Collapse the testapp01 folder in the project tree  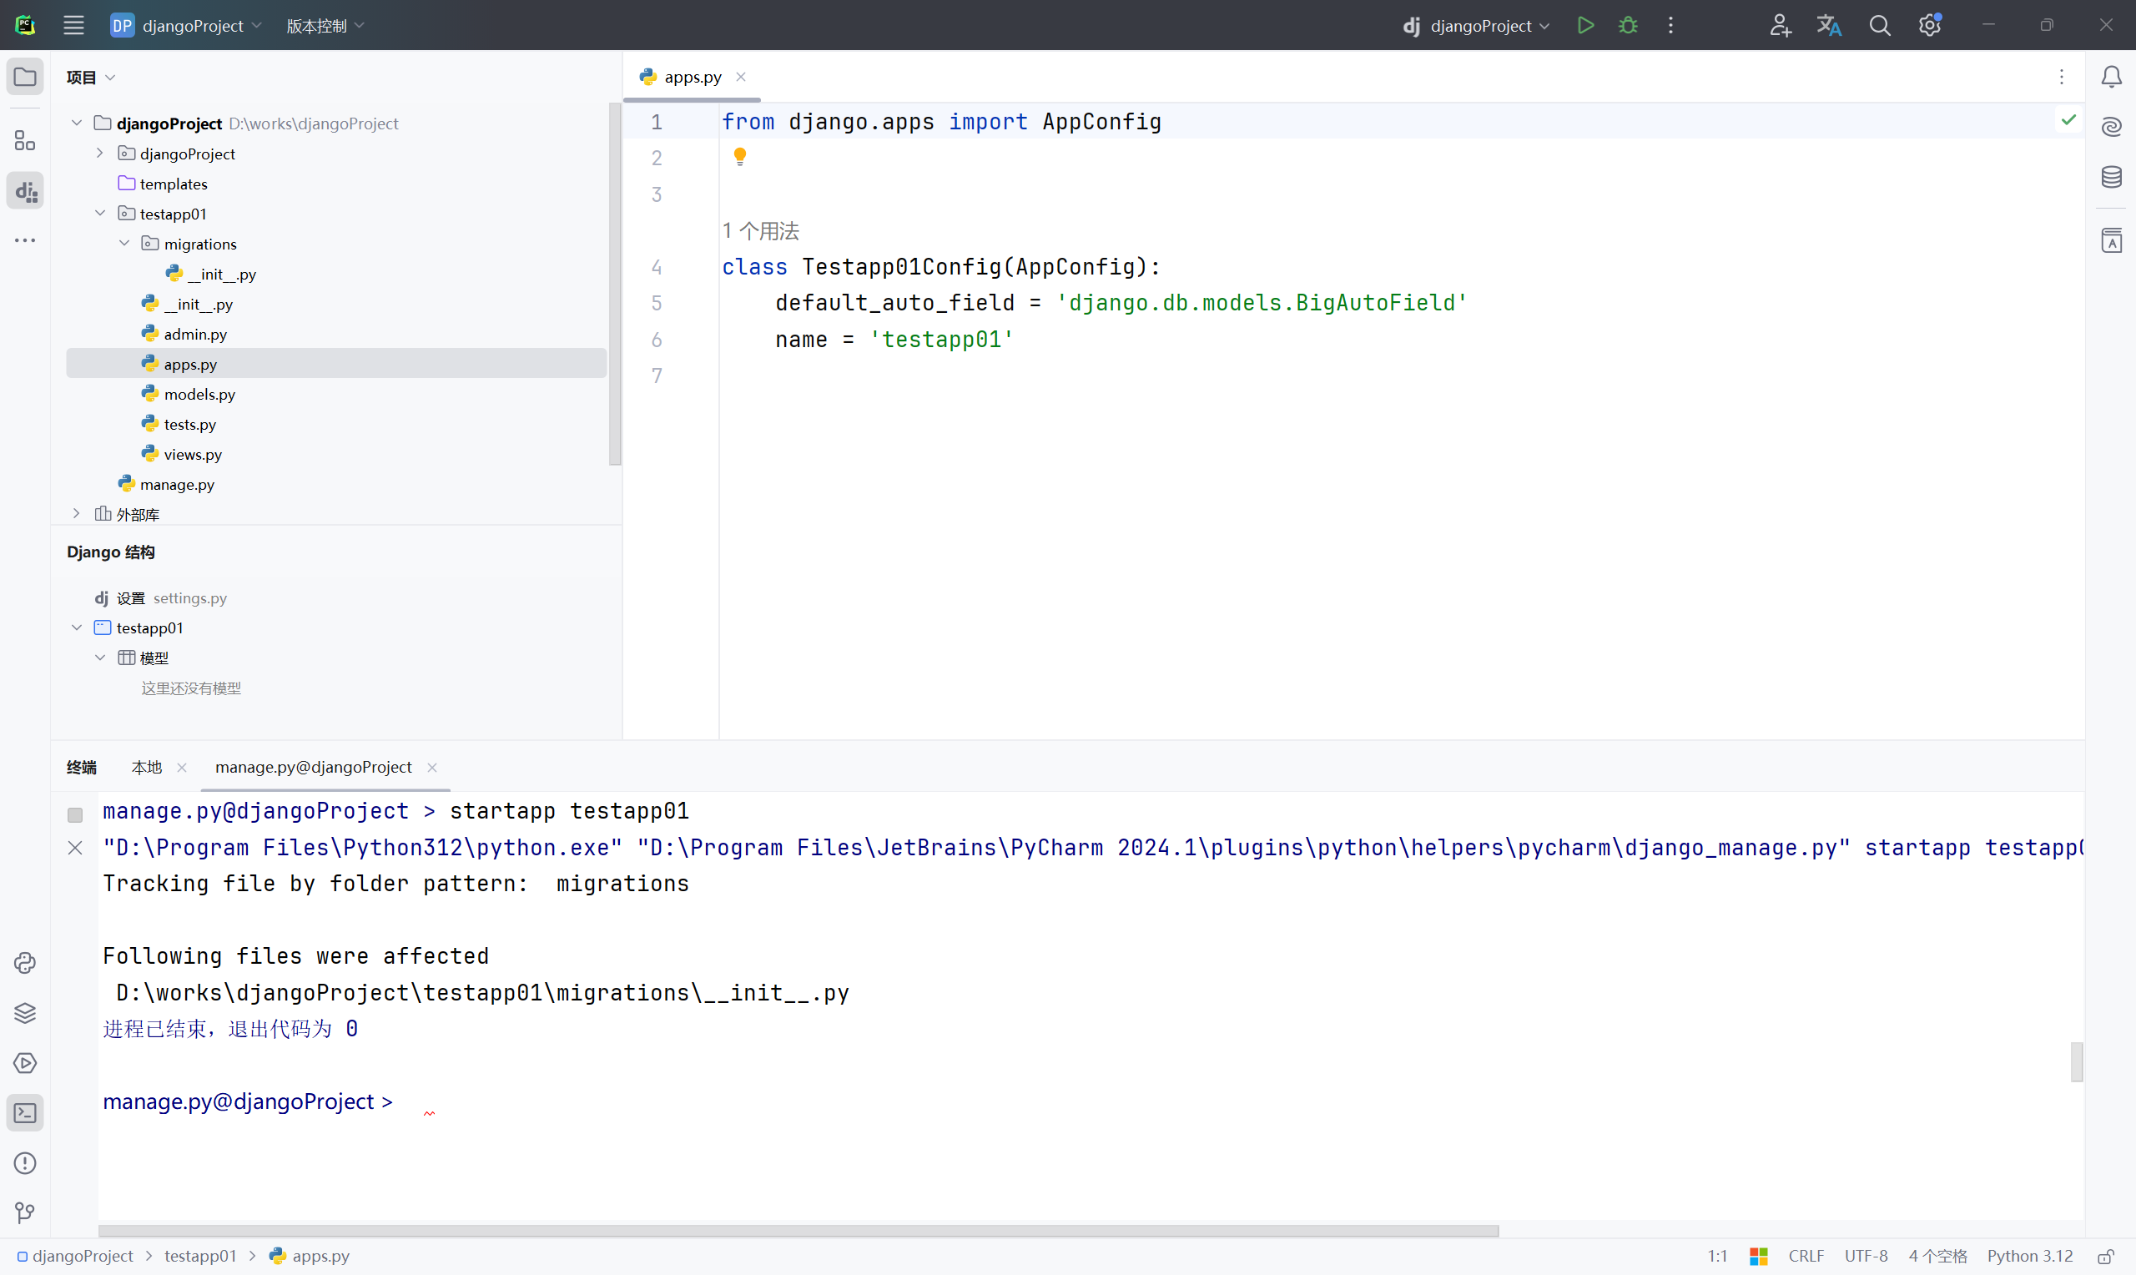(x=99, y=213)
